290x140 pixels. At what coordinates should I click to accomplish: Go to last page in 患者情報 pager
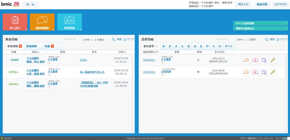227,39
